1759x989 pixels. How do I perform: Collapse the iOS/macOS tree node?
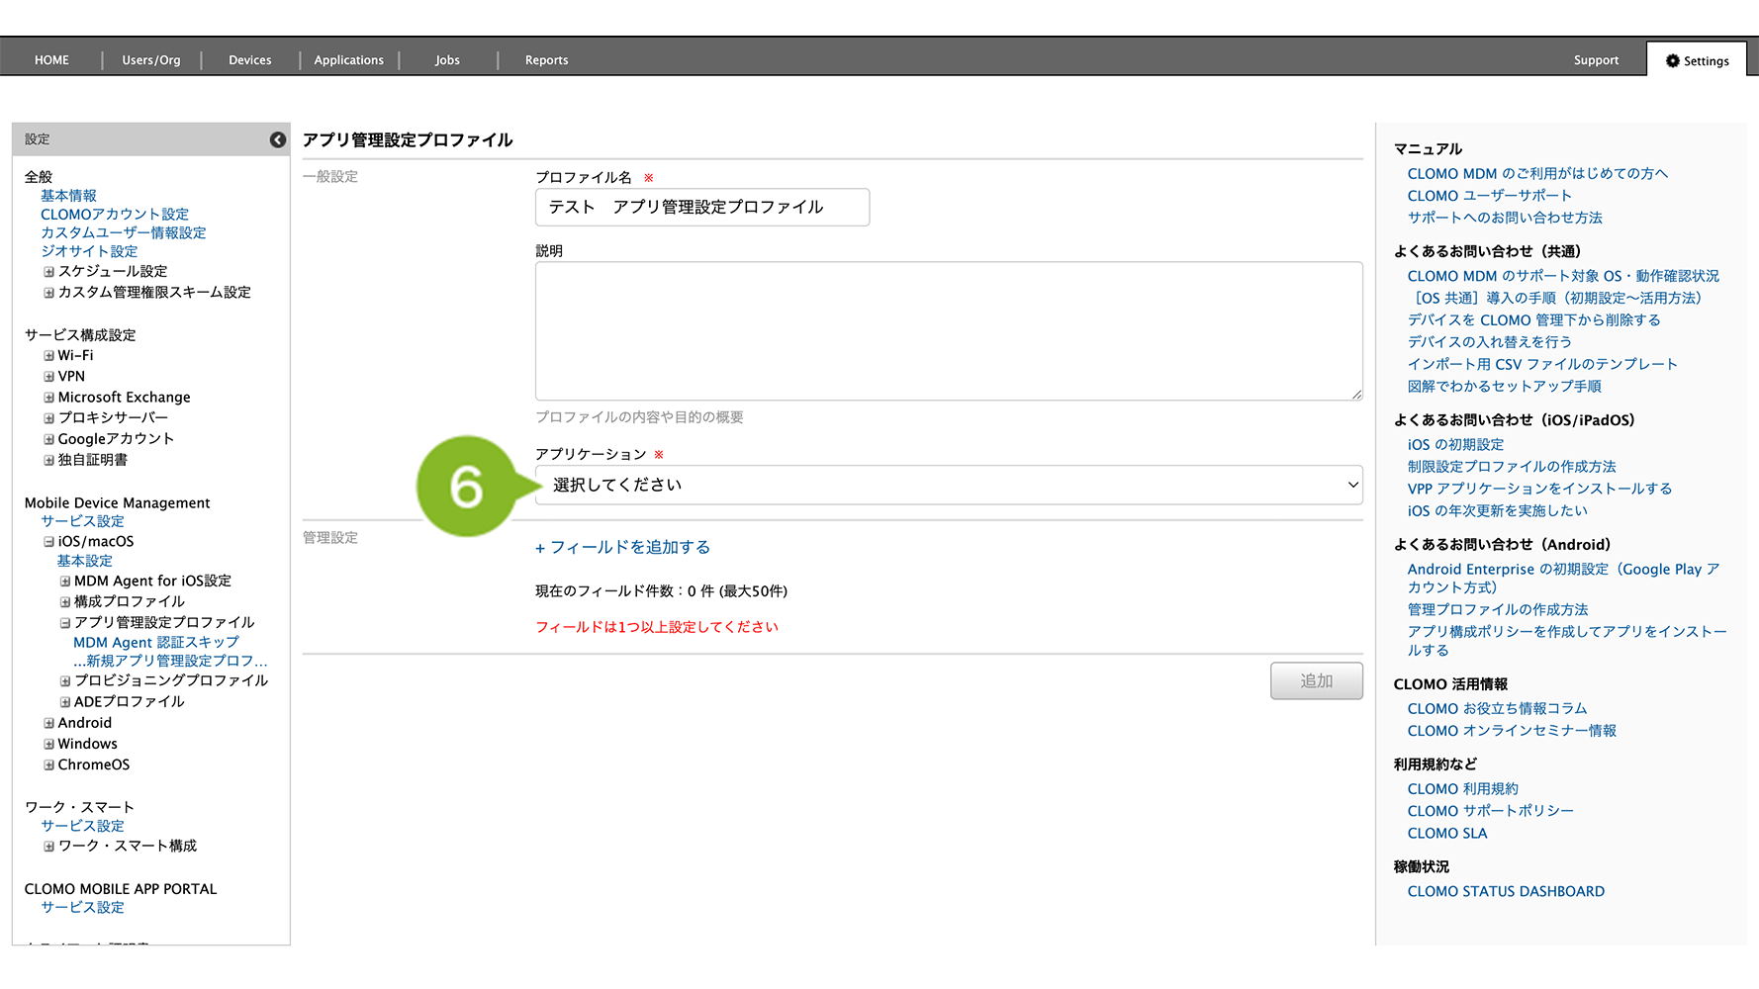(48, 542)
